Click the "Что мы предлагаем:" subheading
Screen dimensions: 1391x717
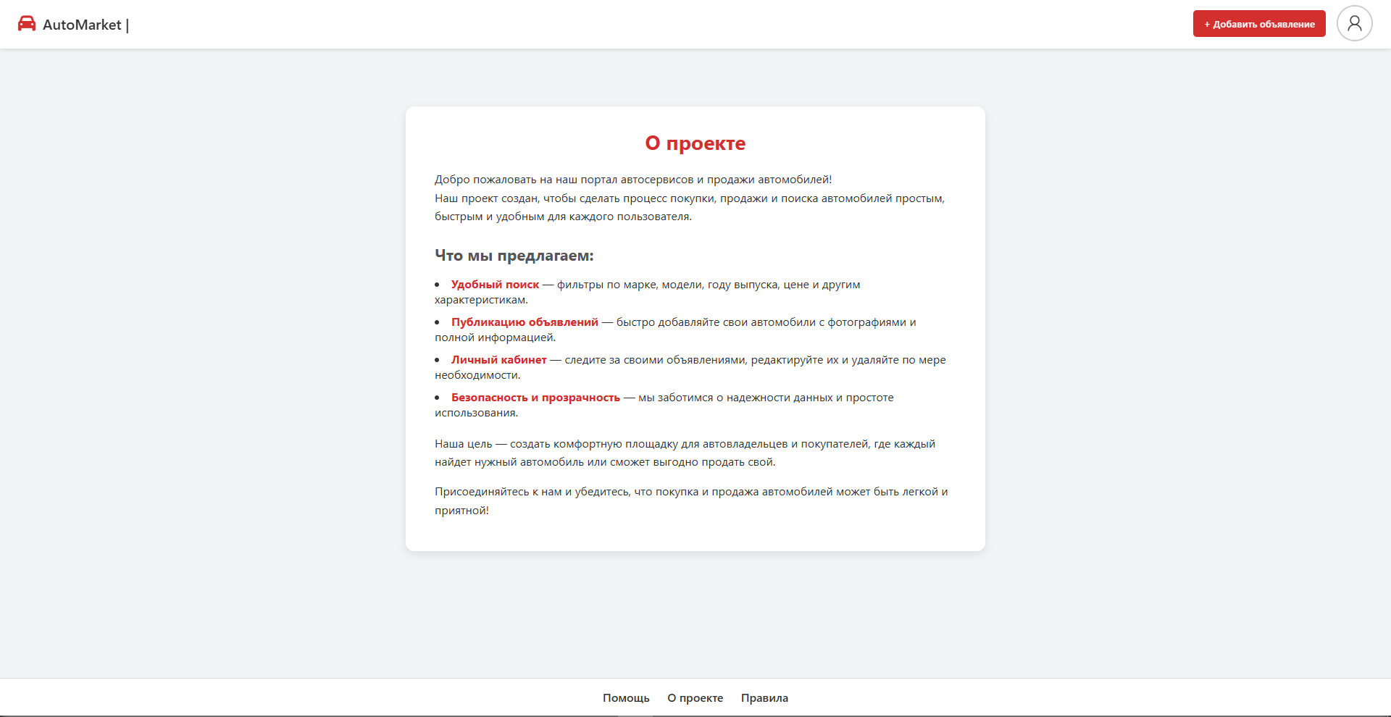pos(514,256)
